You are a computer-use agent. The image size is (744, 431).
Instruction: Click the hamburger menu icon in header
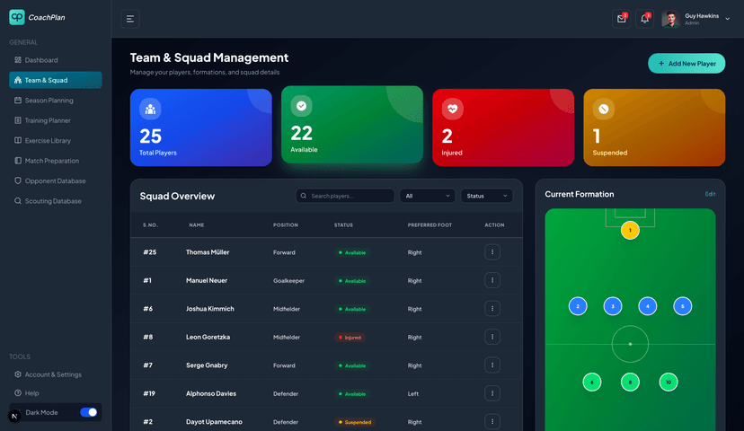click(x=130, y=19)
